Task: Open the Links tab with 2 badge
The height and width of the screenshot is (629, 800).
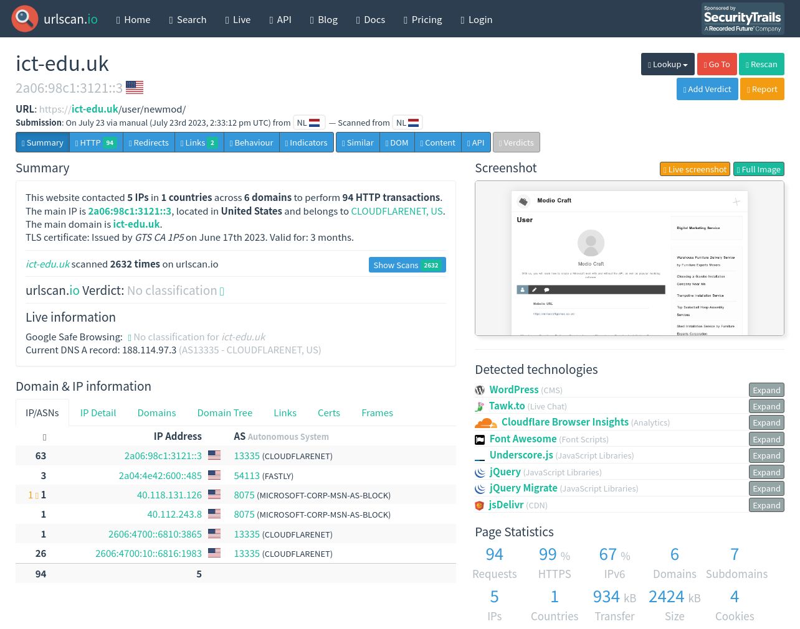Action: pos(199,142)
